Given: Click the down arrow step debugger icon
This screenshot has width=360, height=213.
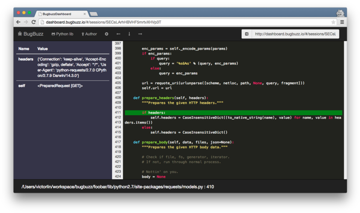Looking at the screenshot, I should [129, 34].
